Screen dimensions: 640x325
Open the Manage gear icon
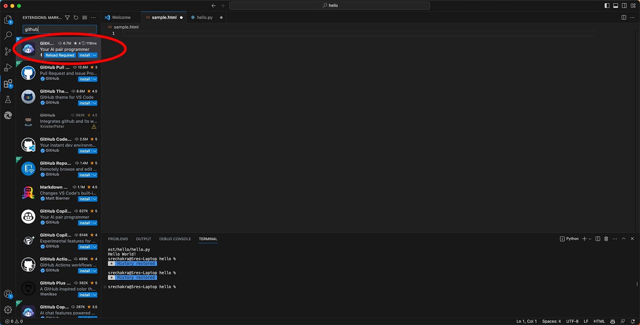coord(8,310)
